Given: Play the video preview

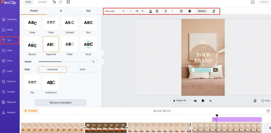Looking at the screenshot, I should coord(203,101).
